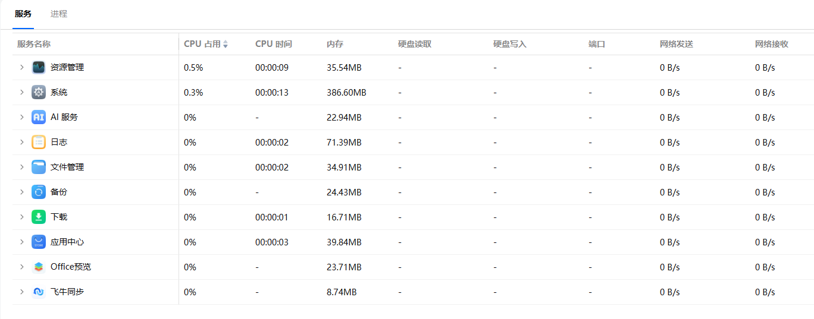Select the 服务 tab

tap(23, 14)
